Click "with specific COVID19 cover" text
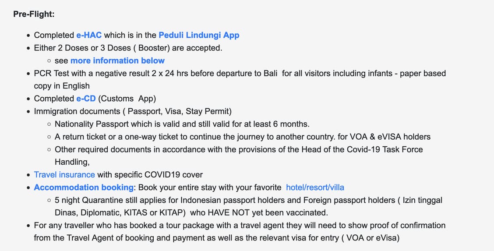 tap(150, 175)
